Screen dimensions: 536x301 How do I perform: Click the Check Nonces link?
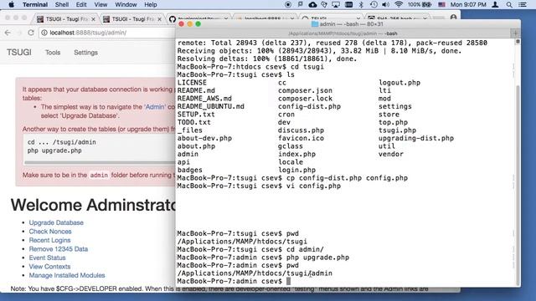point(50,232)
